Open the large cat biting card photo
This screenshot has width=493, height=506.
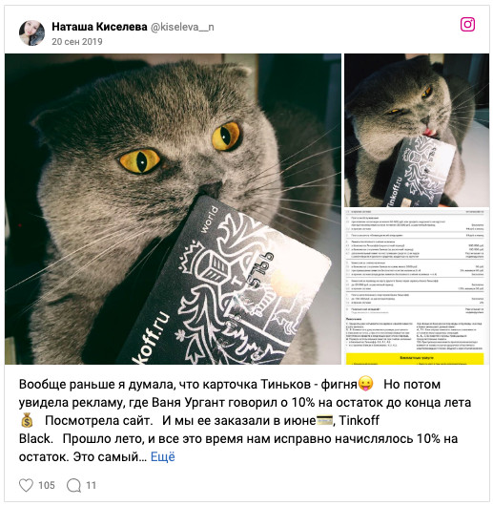coord(173,209)
